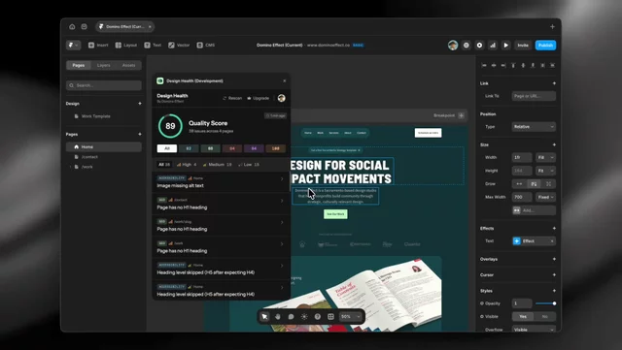
Task: Open the Framer logo main menu
Action: (73, 46)
